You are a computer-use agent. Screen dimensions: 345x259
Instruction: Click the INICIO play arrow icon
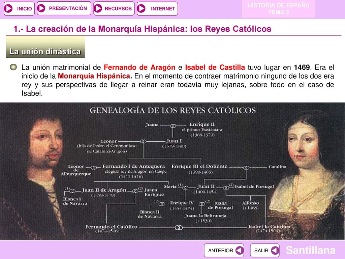point(9,8)
